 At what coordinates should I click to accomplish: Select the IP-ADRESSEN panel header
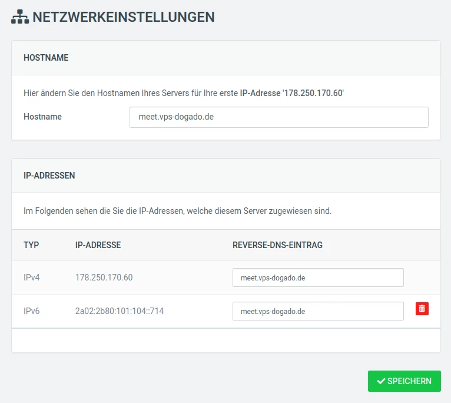coord(49,176)
